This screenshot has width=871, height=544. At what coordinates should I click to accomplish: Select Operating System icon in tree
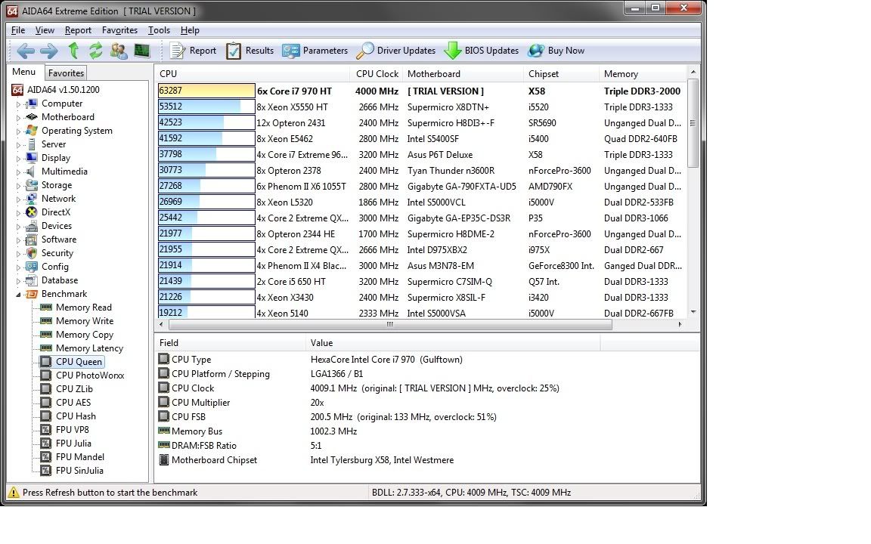32,131
